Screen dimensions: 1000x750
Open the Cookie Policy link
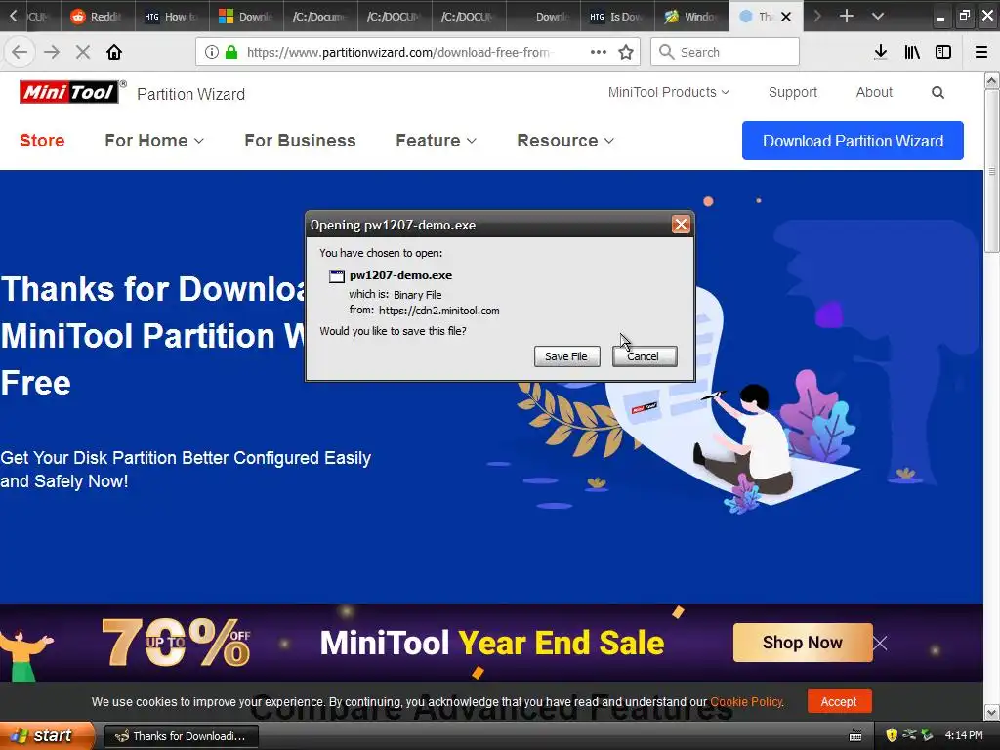pos(746,701)
